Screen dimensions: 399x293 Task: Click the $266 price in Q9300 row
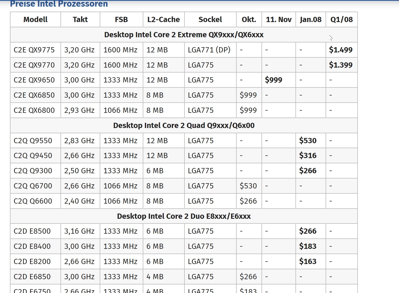tap(308, 171)
